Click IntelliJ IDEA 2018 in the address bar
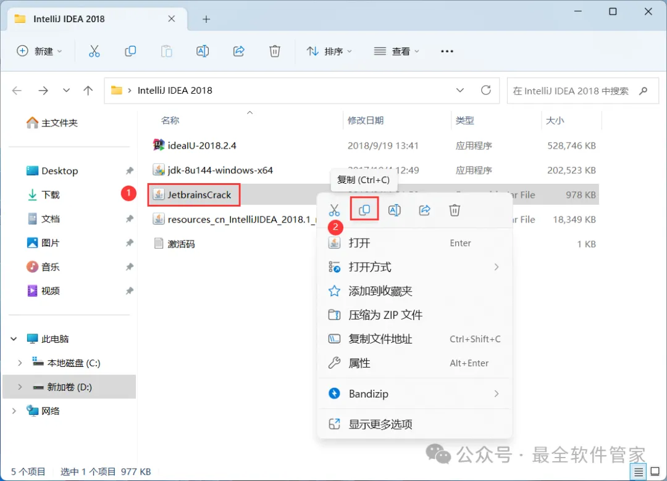Screen dimensions: 667x481 point(175,91)
